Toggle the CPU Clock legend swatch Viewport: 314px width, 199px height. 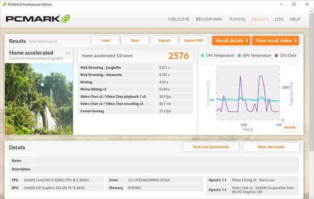click(x=276, y=56)
